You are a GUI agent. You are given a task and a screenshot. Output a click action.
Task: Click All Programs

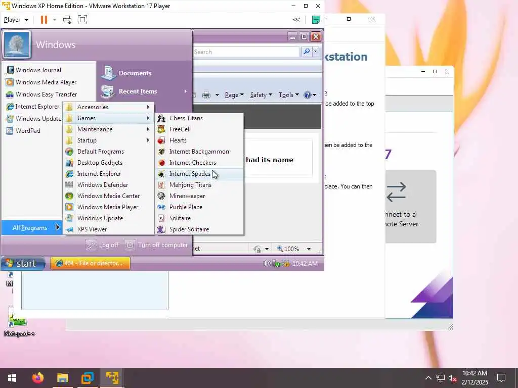click(x=32, y=228)
